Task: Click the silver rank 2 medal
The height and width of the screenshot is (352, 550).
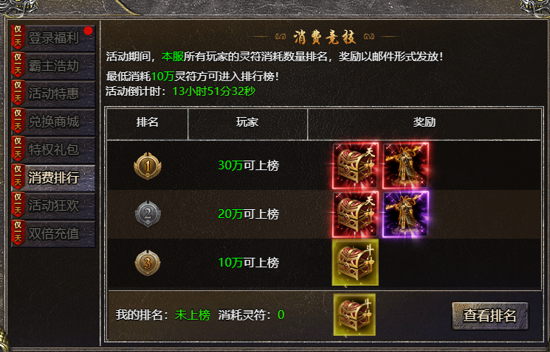Action: click(148, 214)
